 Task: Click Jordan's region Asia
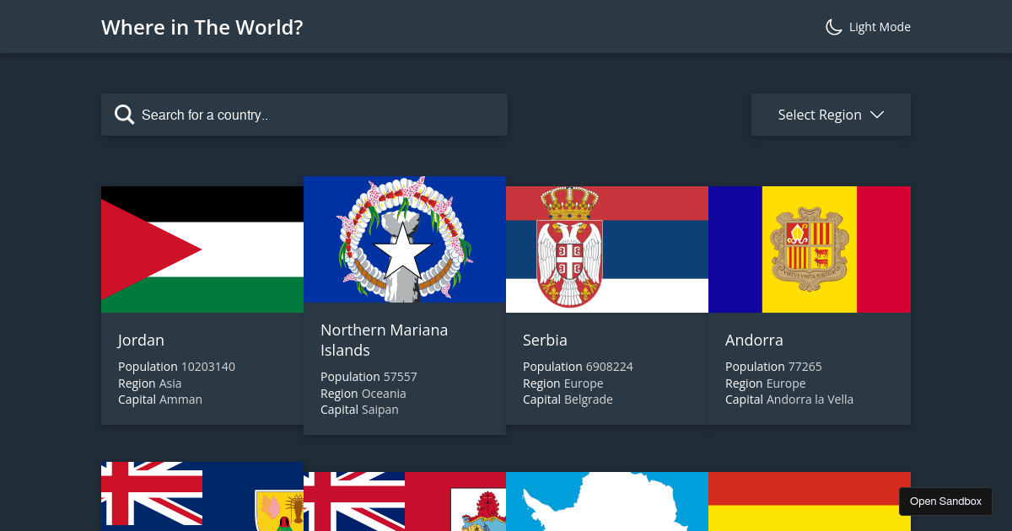[x=170, y=383]
